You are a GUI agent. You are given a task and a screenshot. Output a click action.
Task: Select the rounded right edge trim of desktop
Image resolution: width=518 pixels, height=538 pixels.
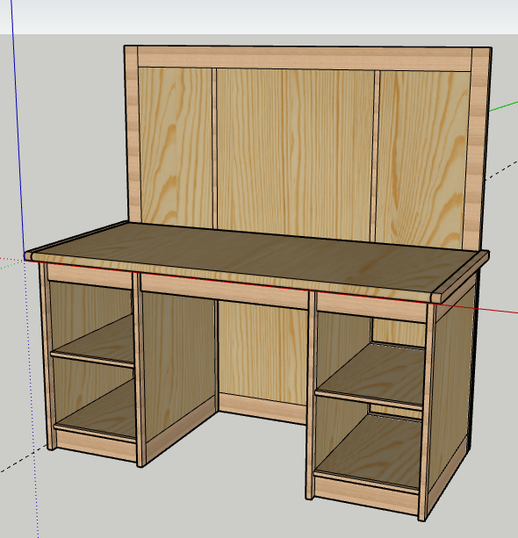click(462, 276)
